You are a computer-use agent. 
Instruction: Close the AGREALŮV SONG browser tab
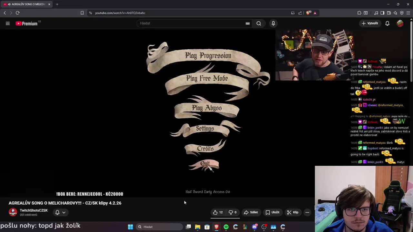[49, 4]
